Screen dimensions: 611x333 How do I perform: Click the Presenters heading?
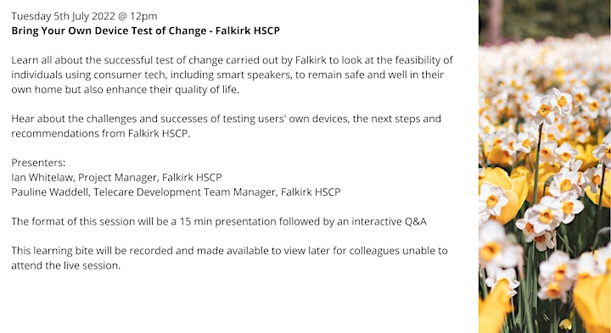click(38, 163)
